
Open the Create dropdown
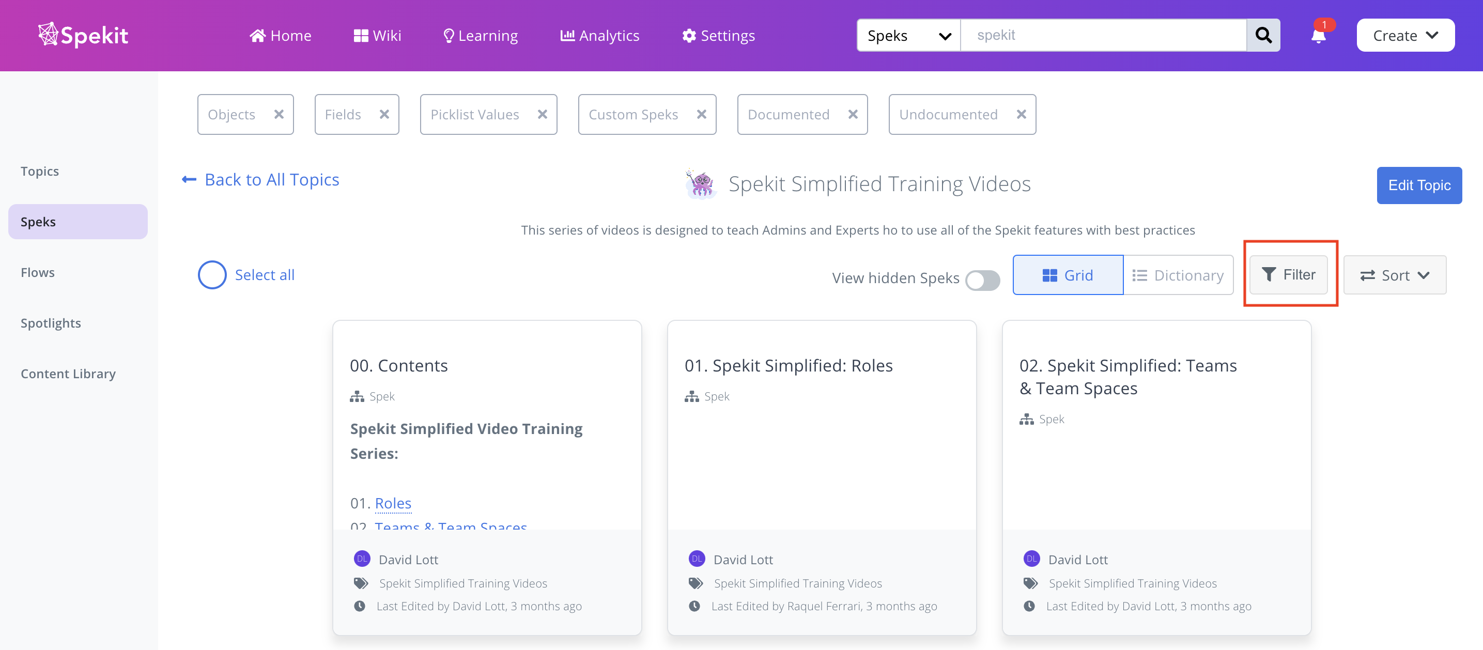tap(1405, 35)
